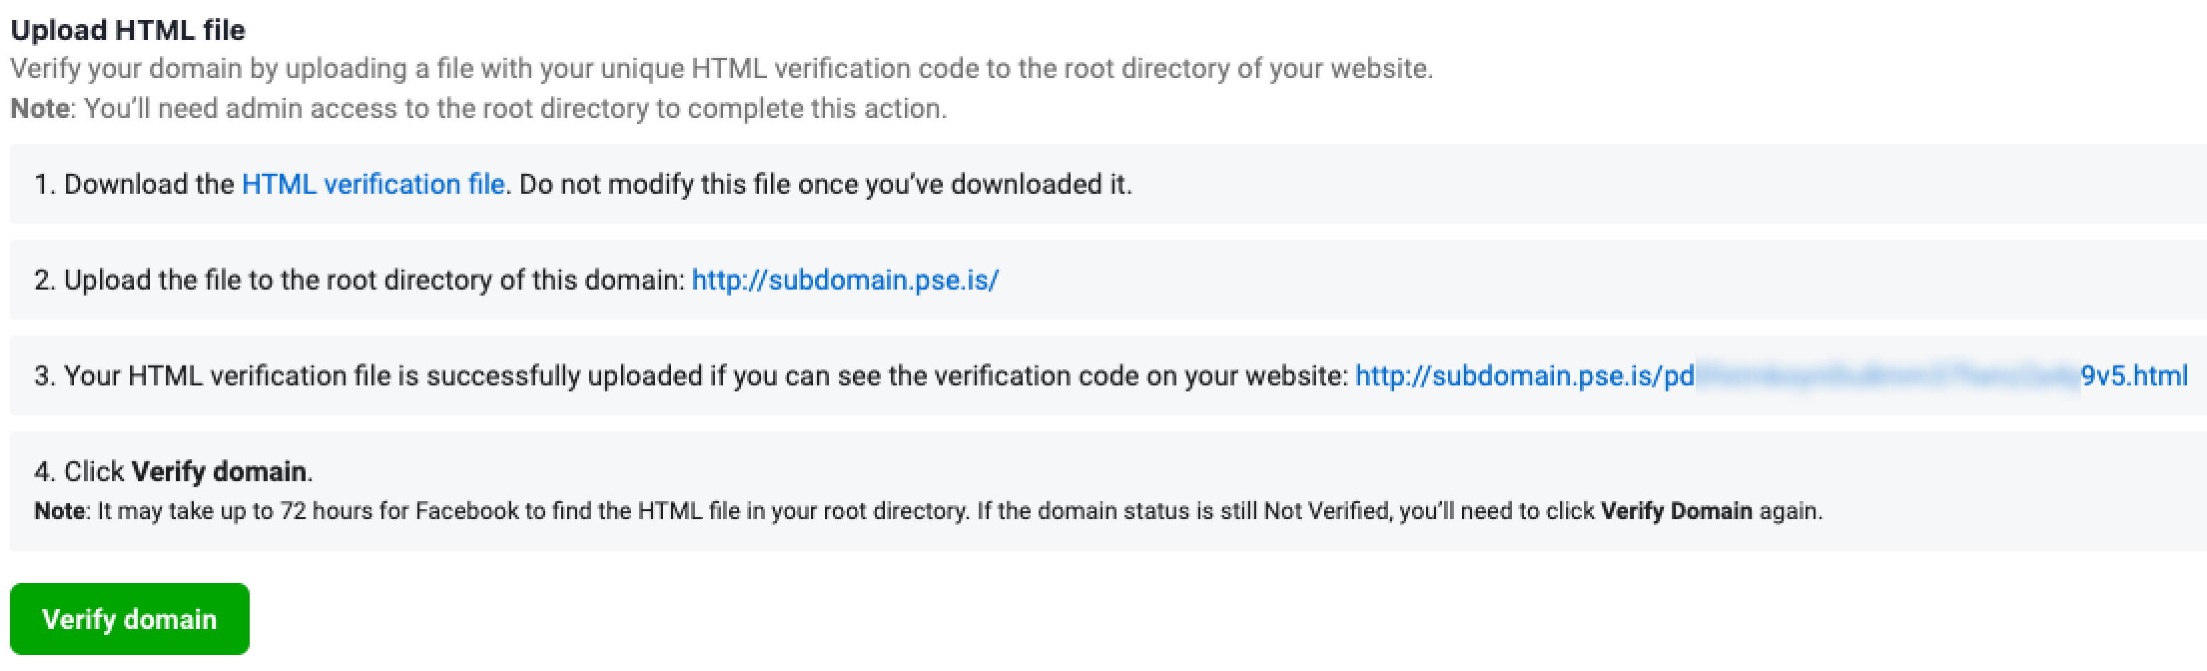Open the HTML verification file link
2207x671 pixels.
(x=373, y=184)
